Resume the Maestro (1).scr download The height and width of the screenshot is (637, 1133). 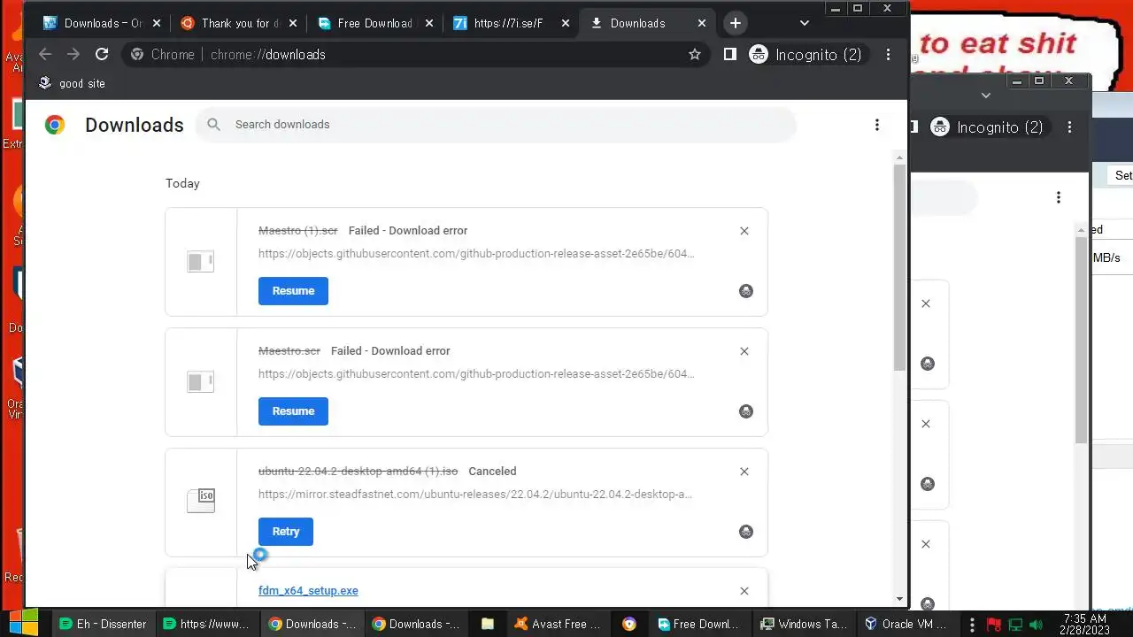pyautogui.click(x=293, y=290)
